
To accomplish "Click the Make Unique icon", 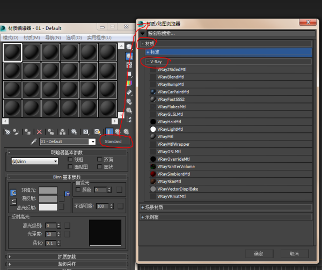I will coord(62,132).
